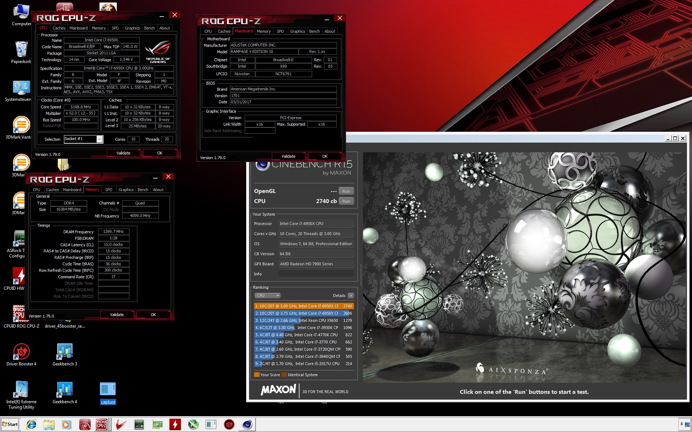Screen dimensions: 692x432
Task: Open Windows Explorer folder icon in taskbar
Action: tap(49, 425)
